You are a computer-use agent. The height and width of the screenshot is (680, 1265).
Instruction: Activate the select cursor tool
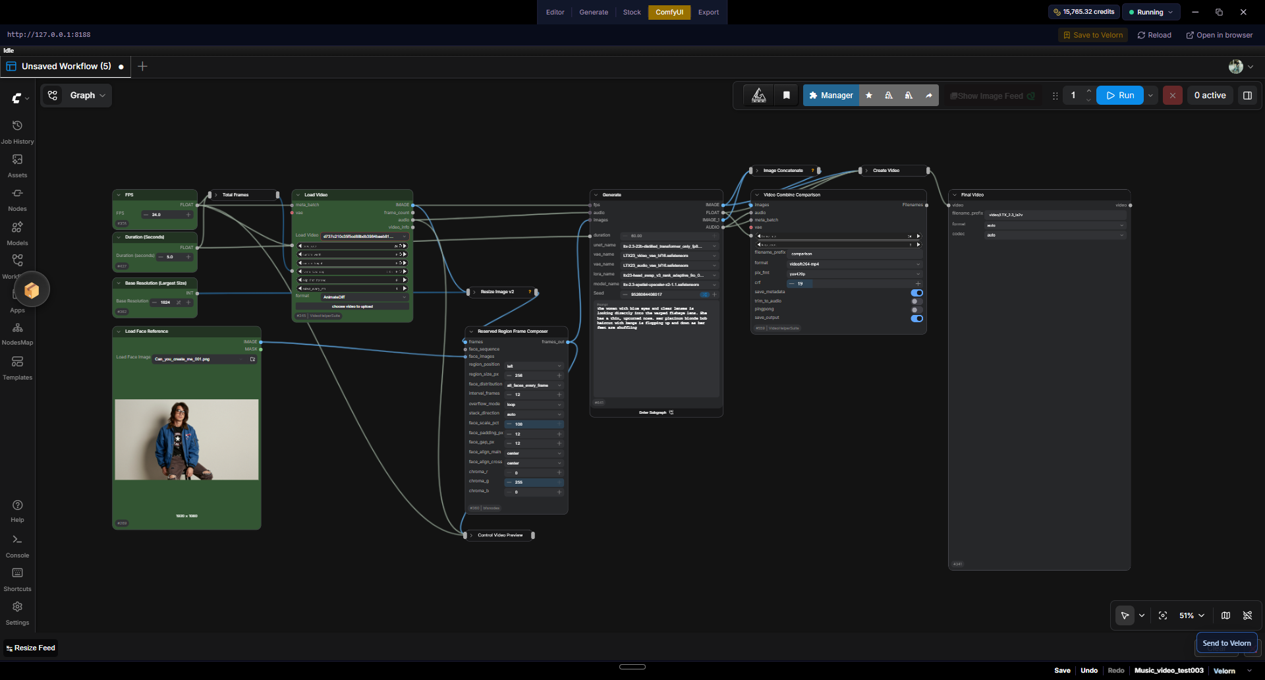[1125, 615]
